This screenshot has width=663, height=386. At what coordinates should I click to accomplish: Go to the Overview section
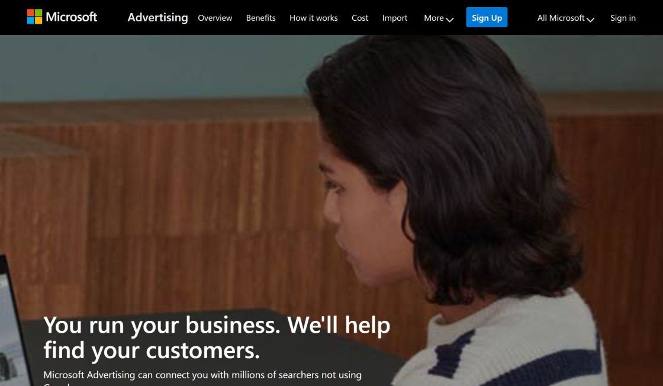pyautogui.click(x=215, y=18)
